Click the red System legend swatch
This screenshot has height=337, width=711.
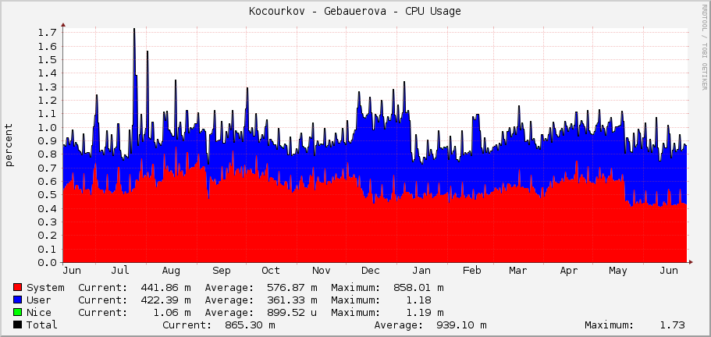[x=18, y=288]
